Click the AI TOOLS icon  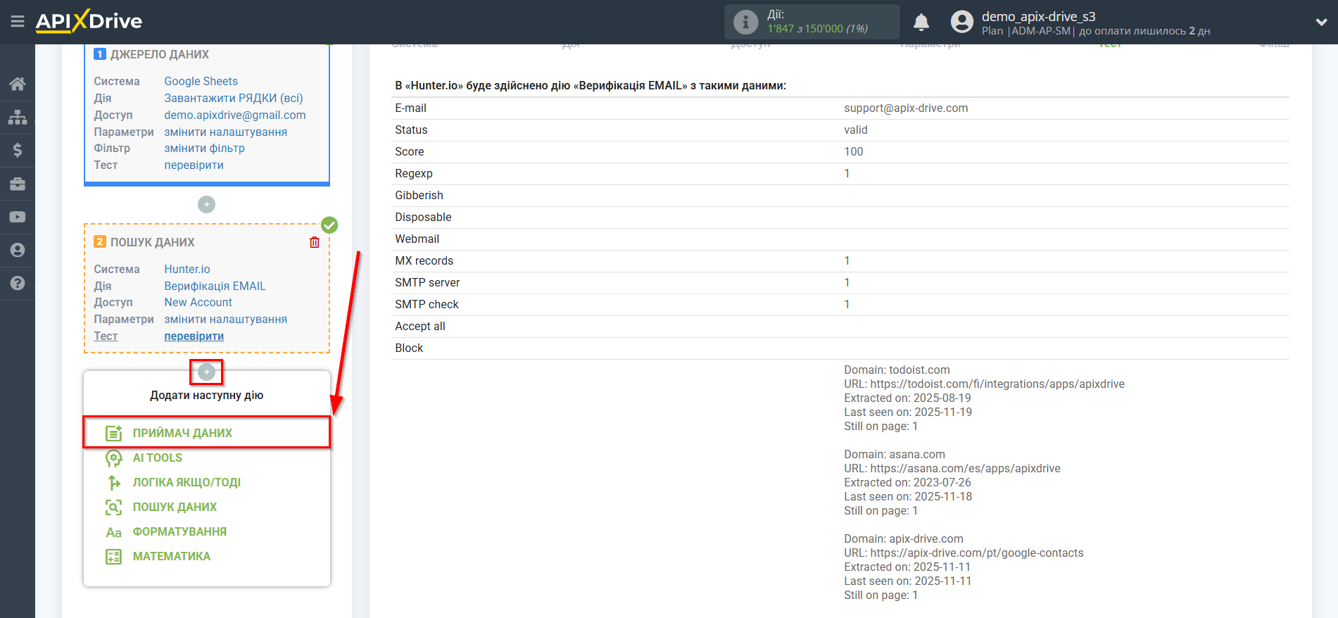tap(113, 458)
